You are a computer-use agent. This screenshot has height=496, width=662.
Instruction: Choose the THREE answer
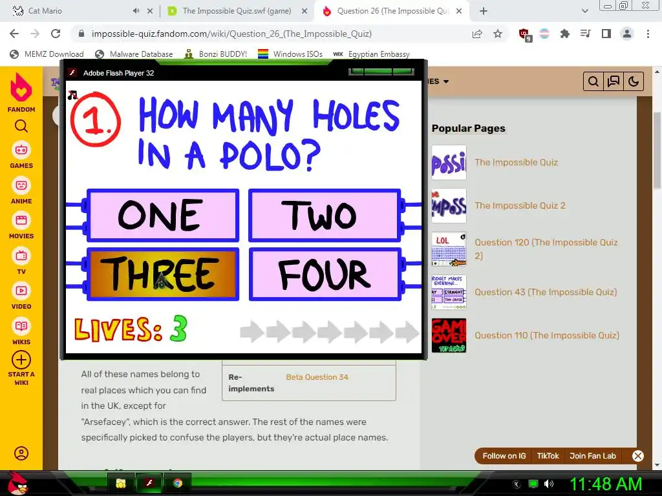(x=163, y=274)
